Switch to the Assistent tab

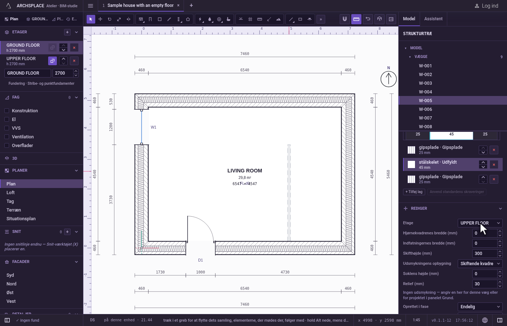433,19
